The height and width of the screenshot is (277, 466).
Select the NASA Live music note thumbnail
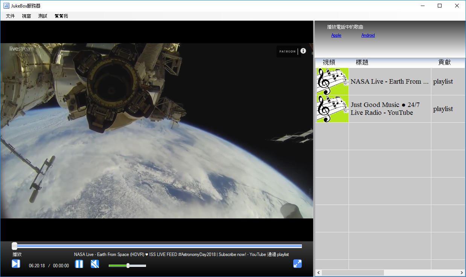(x=332, y=81)
